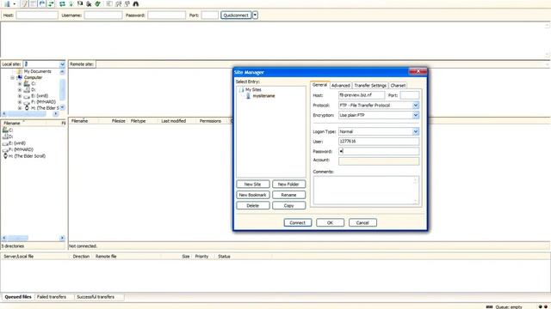Viewport: 551px width, 309px height.
Task: Open Site Manager from the toolbar icon
Action: point(7,3)
